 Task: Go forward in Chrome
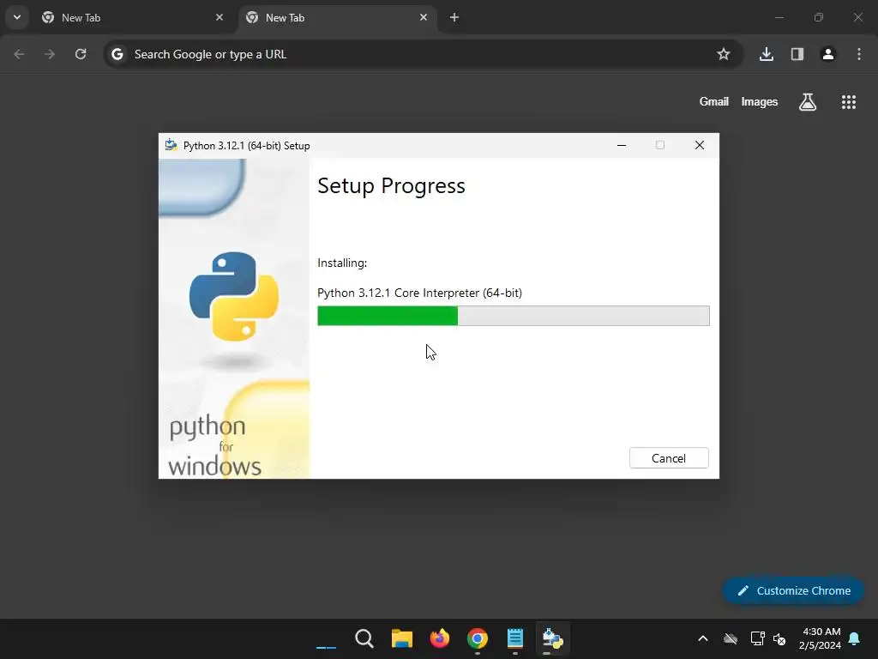point(50,54)
